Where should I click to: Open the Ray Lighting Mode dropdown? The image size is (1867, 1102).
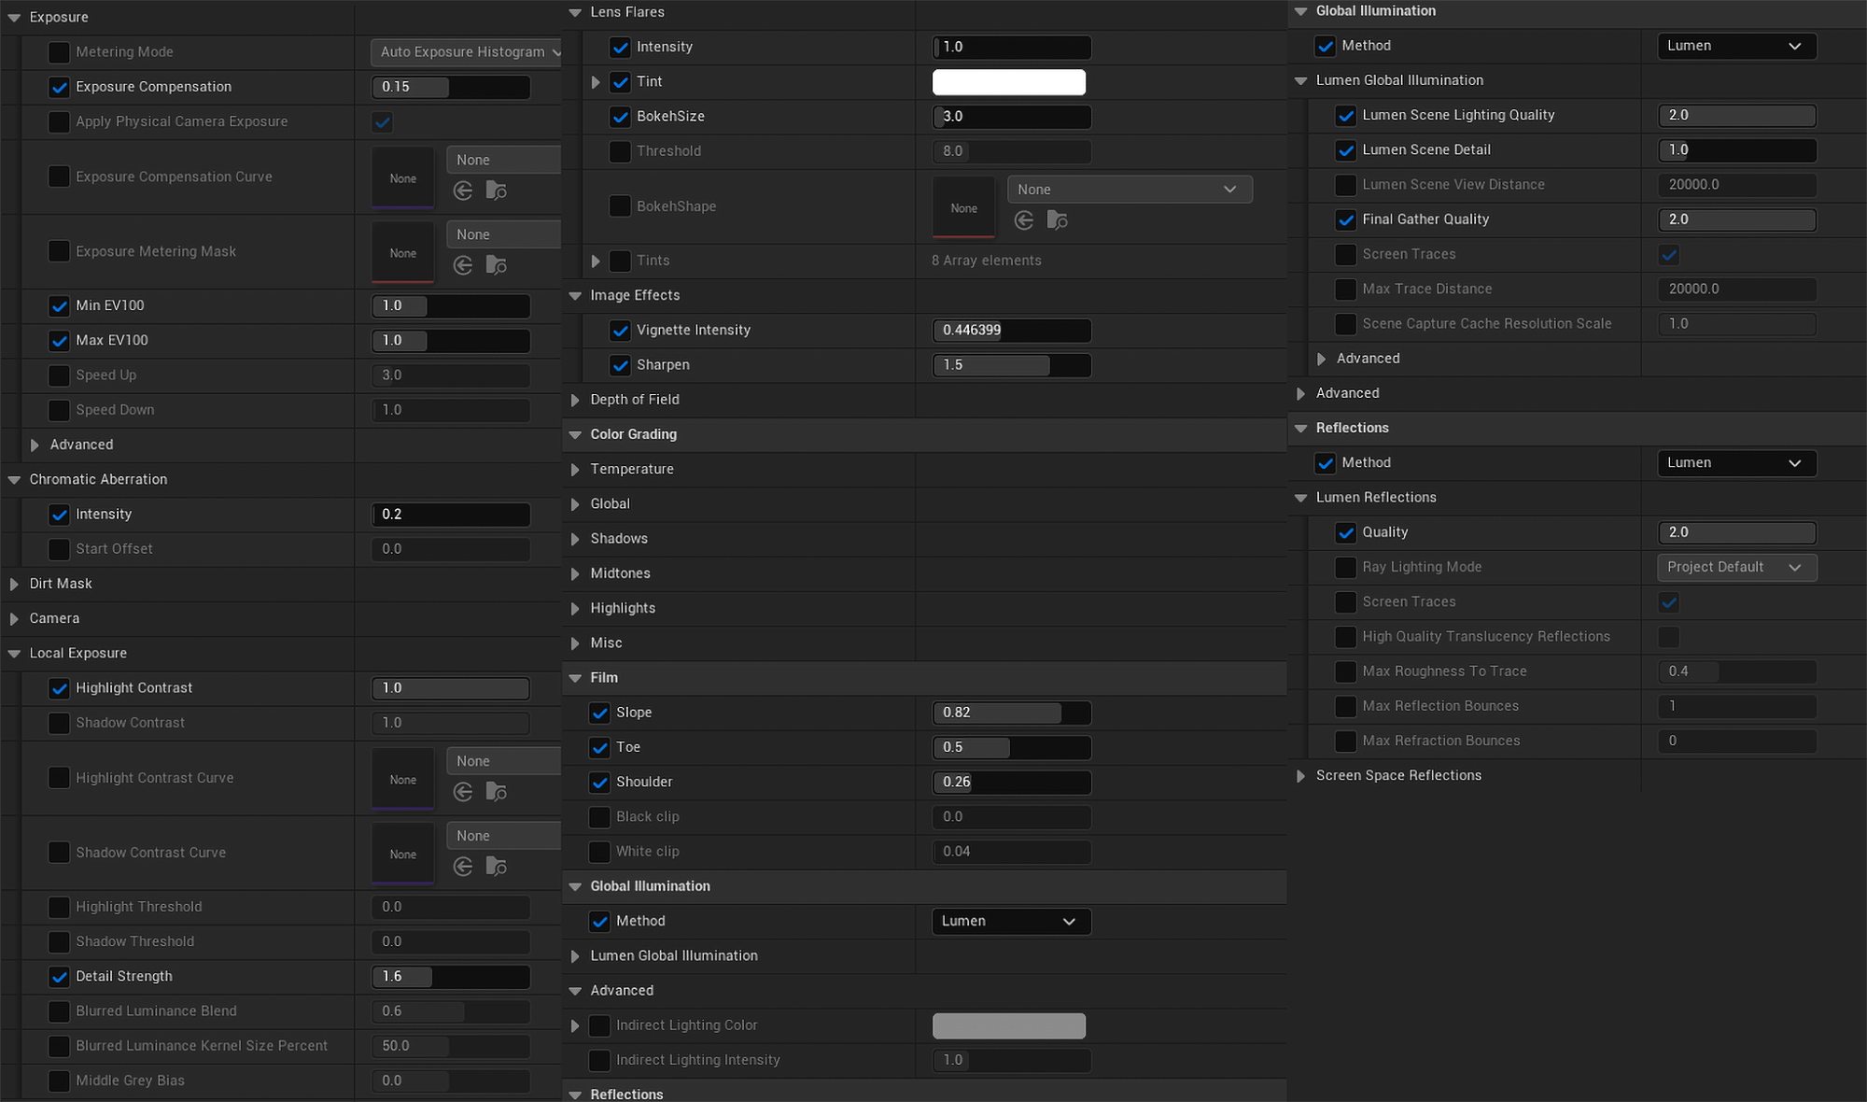[1735, 568]
